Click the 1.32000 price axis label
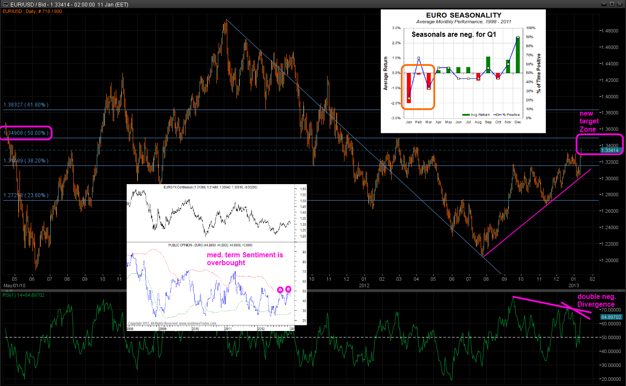The image size is (626, 386). coord(610,162)
